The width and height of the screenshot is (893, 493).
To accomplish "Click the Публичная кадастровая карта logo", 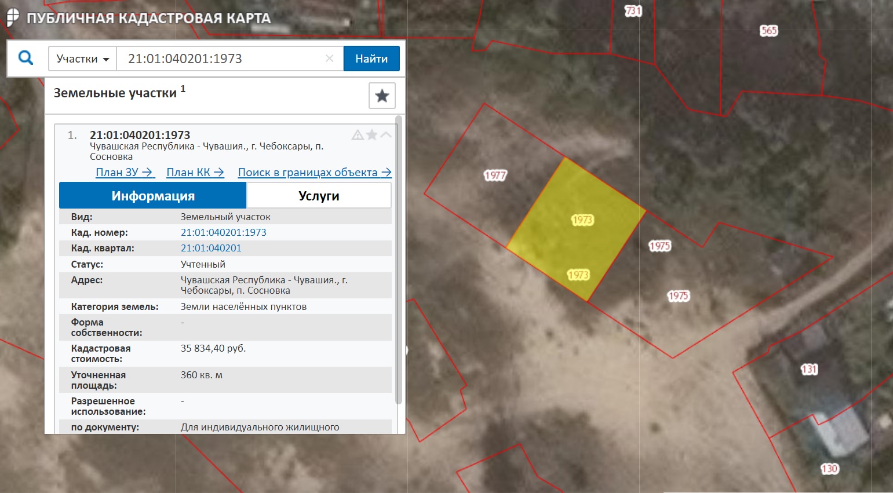I will coord(139,18).
